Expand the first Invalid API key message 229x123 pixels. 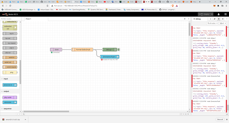click(194, 31)
